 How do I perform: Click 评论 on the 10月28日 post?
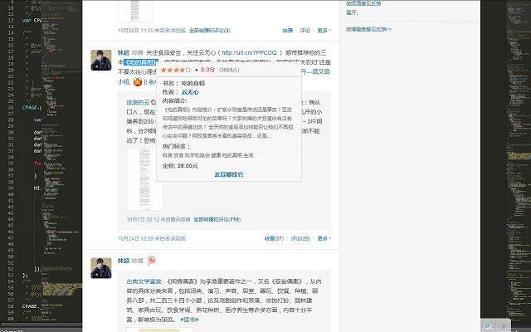coord(304,31)
